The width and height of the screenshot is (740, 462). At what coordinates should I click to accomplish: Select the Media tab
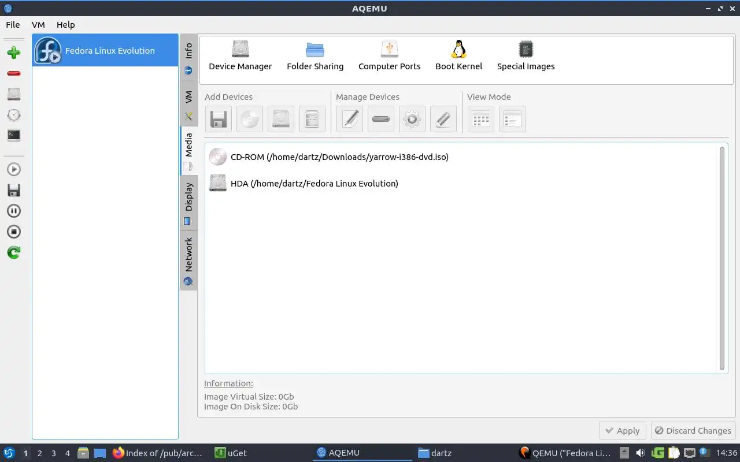click(x=188, y=151)
